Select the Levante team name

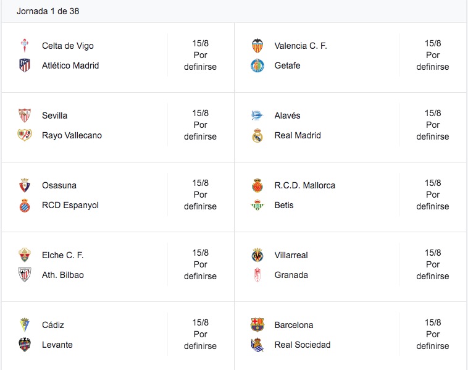57,345
